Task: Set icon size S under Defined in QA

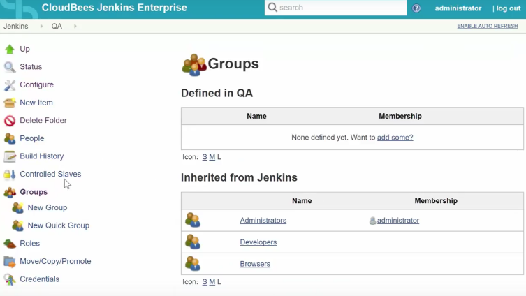Action: [x=205, y=157]
